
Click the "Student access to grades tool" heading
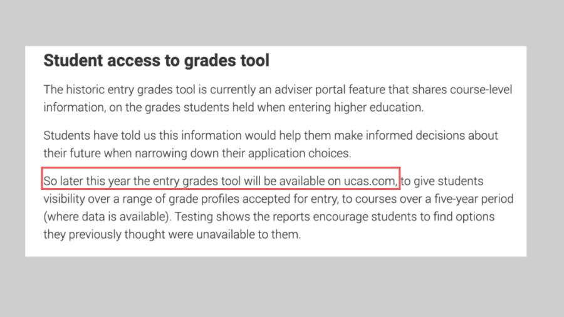(x=156, y=61)
